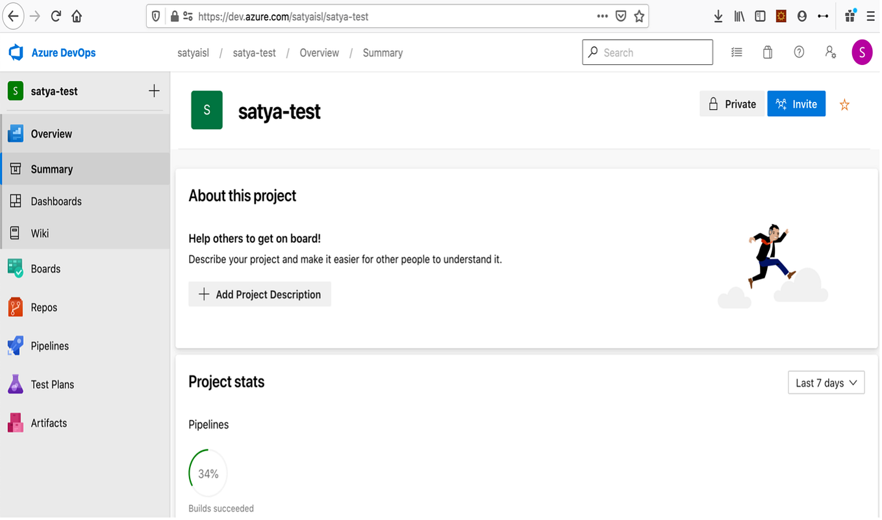The width and height of the screenshot is (882, 520).
Task: Open the help question mark icon
Action: (798, 52)
